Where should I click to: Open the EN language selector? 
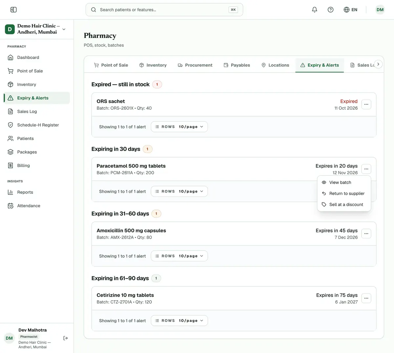350,10
